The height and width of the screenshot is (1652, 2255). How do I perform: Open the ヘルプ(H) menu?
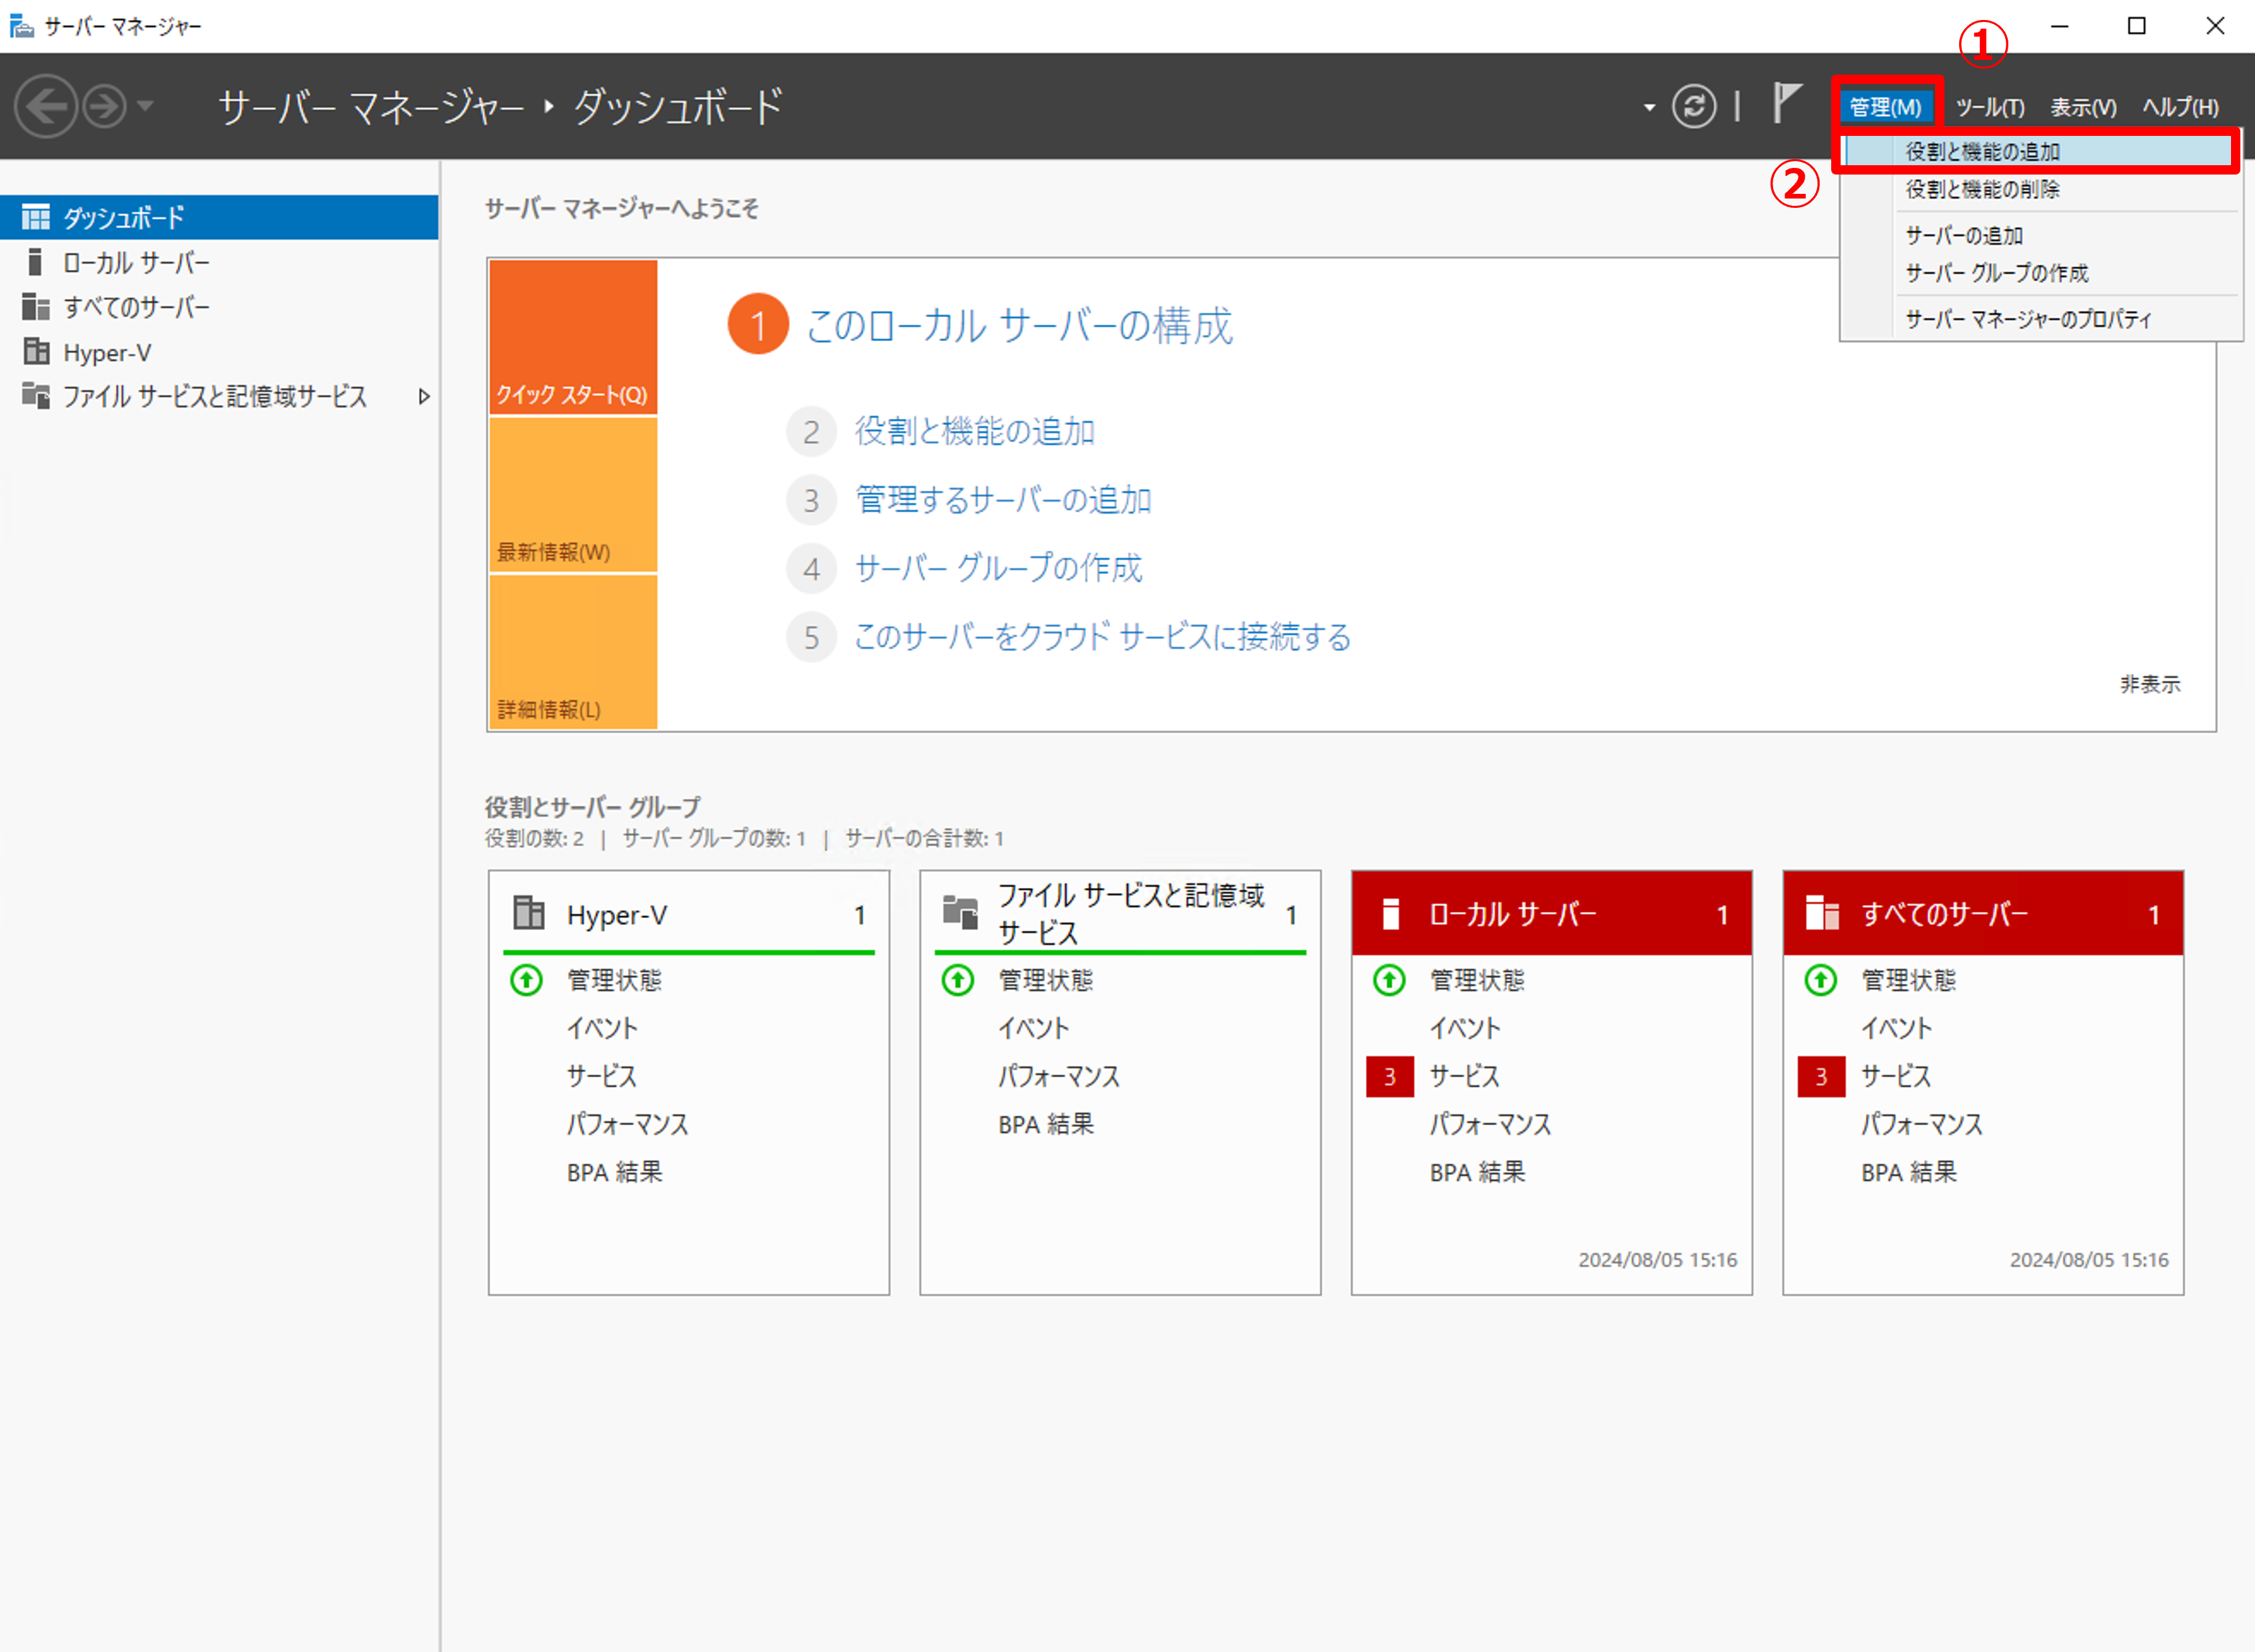pos(2180,107)
